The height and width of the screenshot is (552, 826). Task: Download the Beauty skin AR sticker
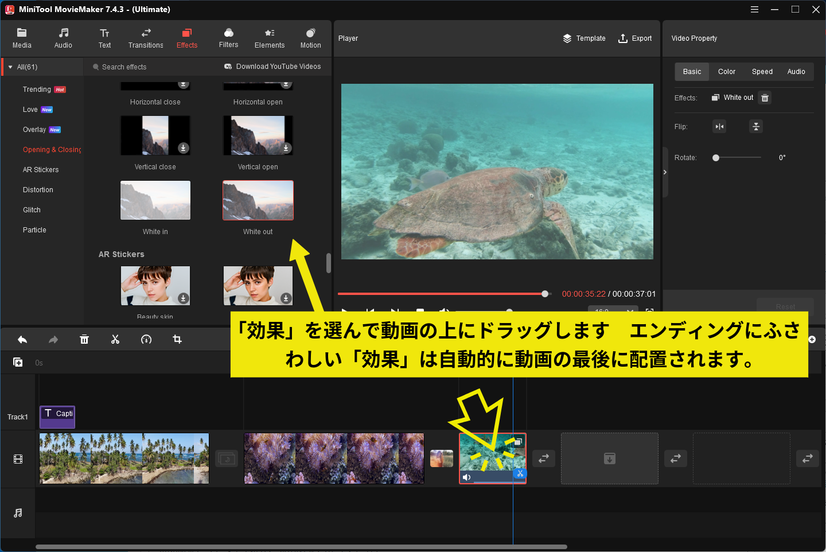click(x=183, y=298)
